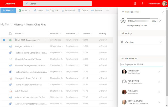
Task: Click PDF icon of Voyager PL Focus Guide.pdf
Action: click(11, 78)
